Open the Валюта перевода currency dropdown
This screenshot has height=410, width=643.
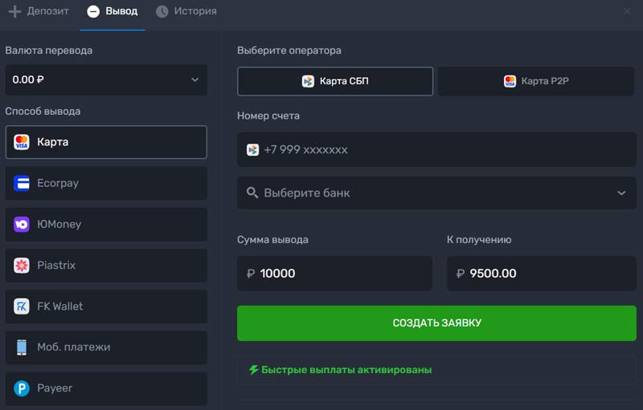[x=105, y=79]
